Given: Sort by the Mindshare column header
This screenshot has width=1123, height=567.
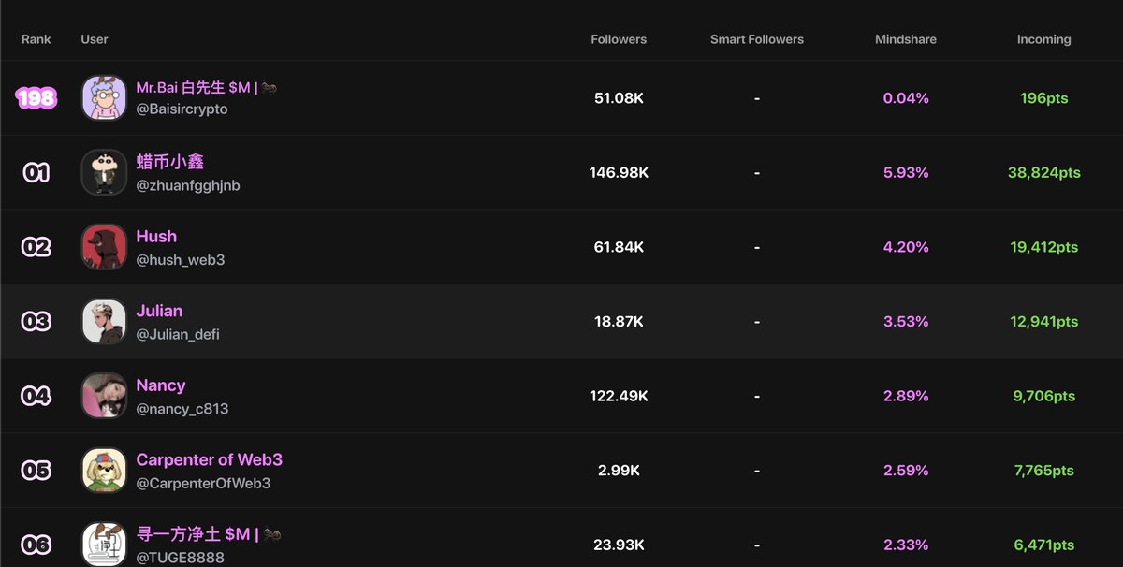Looking at the screenshot, I should [x=906, y=39].
